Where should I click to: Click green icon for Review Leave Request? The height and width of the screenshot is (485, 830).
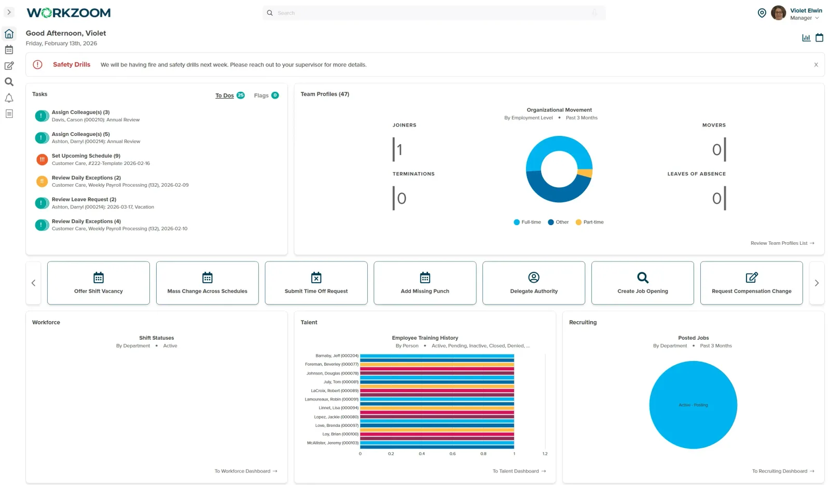[x=42, y=203]
